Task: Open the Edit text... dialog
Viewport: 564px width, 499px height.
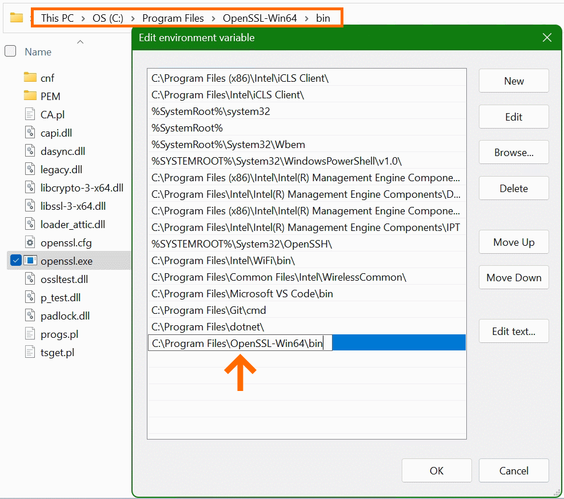Action: 513,331
